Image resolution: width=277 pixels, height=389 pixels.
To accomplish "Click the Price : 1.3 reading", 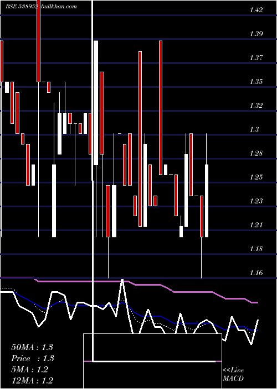I will pos(33,358).
